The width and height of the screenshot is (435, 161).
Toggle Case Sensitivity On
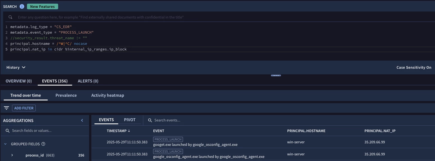(414, 67)
